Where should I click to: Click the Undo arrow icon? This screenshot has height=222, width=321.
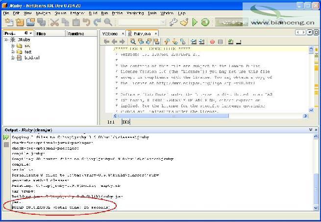pos(87,22)
